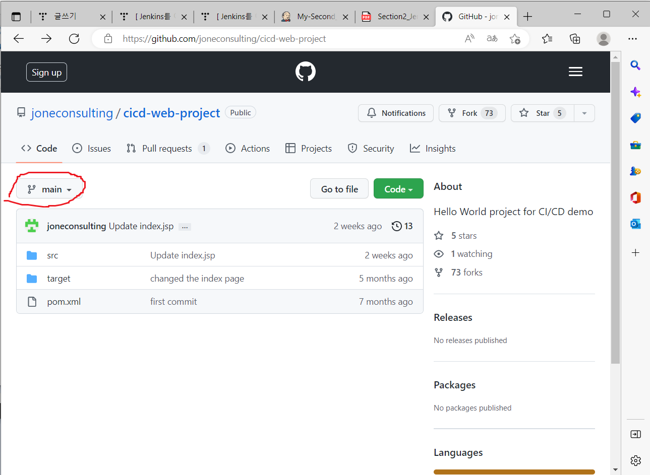Open the Projects tab
650x475 pixels.
309,149
